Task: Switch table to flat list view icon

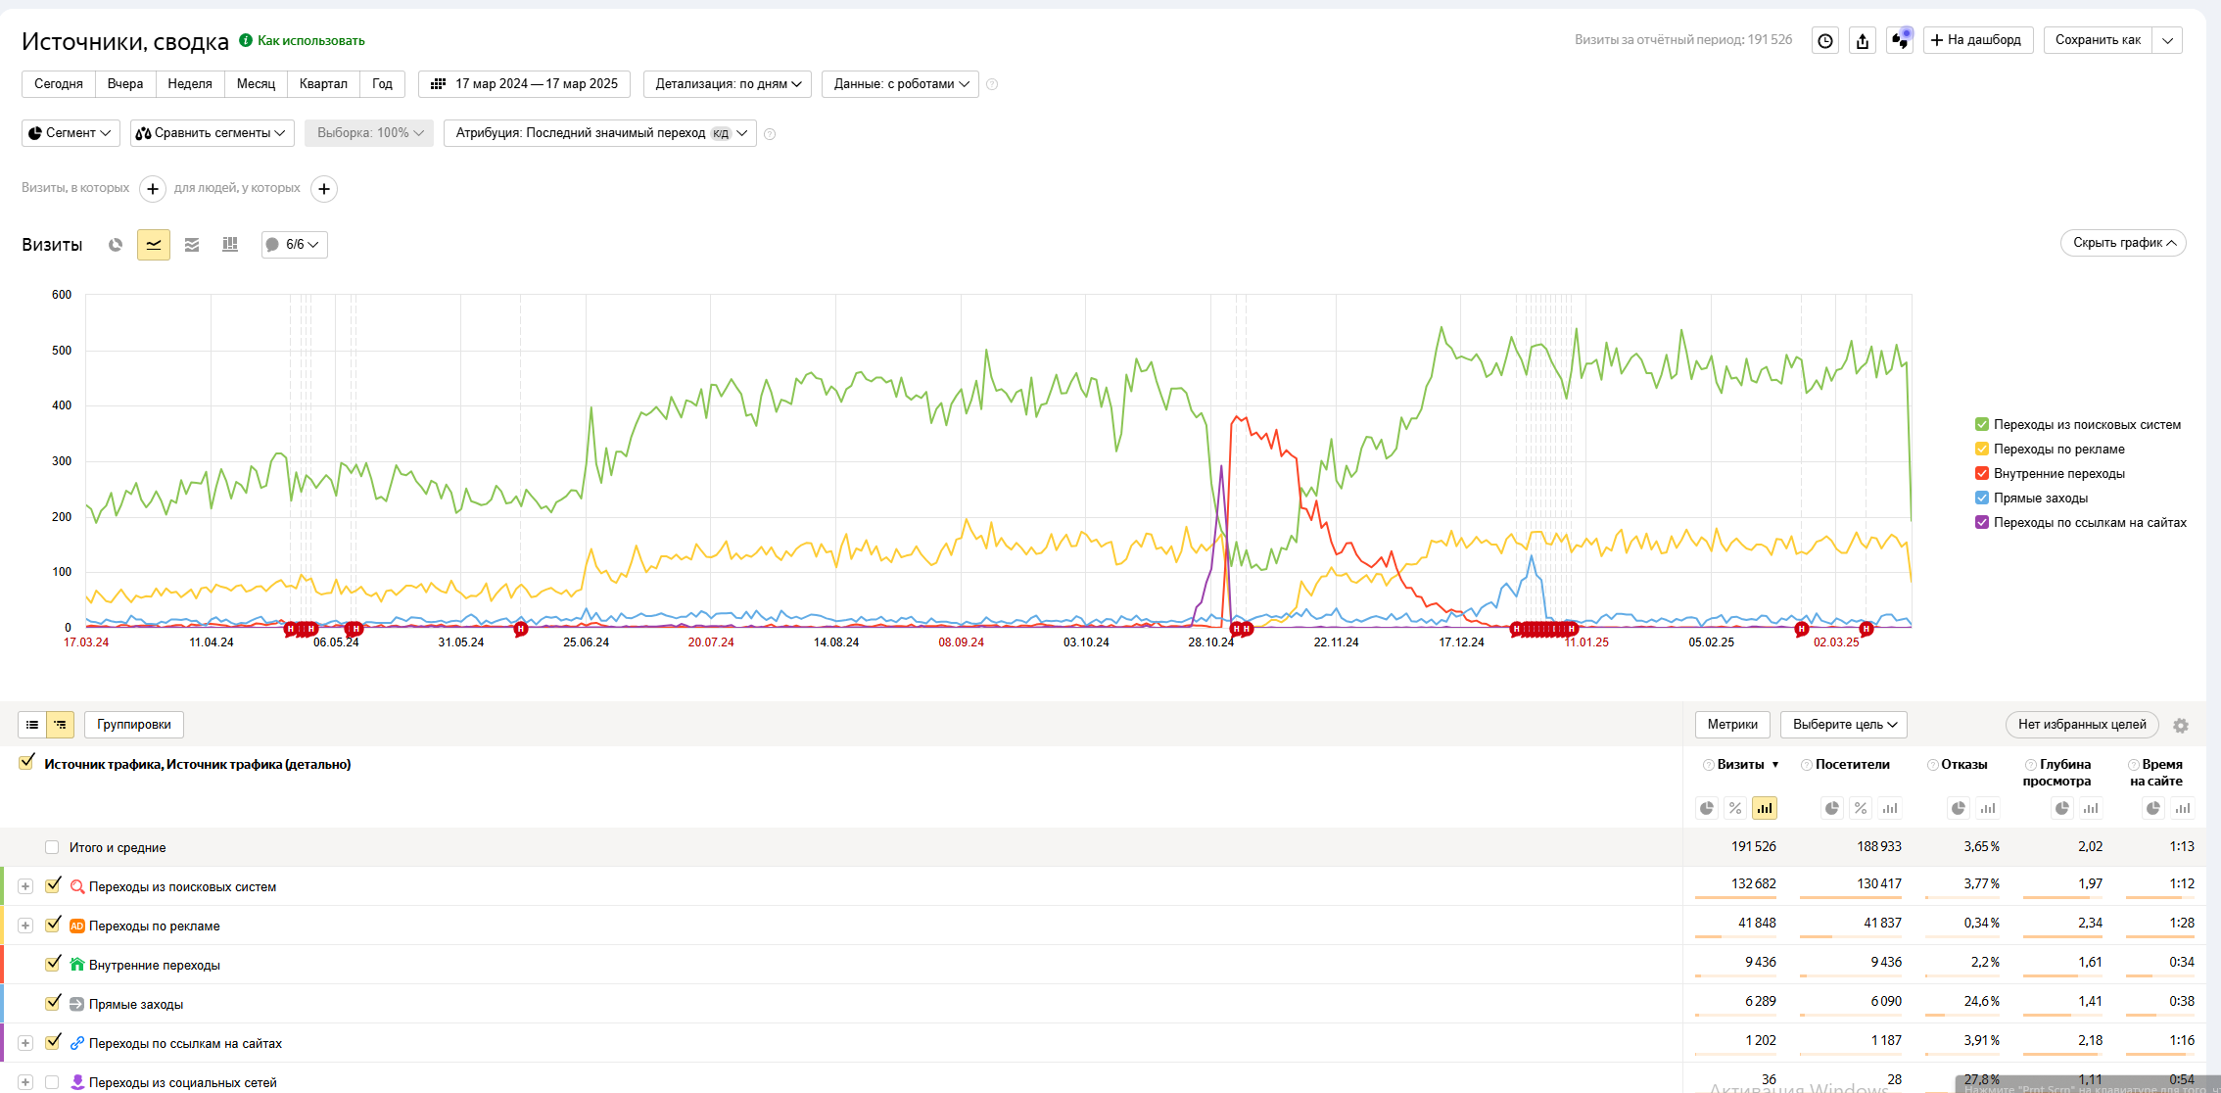Action: tap(32, 725)
